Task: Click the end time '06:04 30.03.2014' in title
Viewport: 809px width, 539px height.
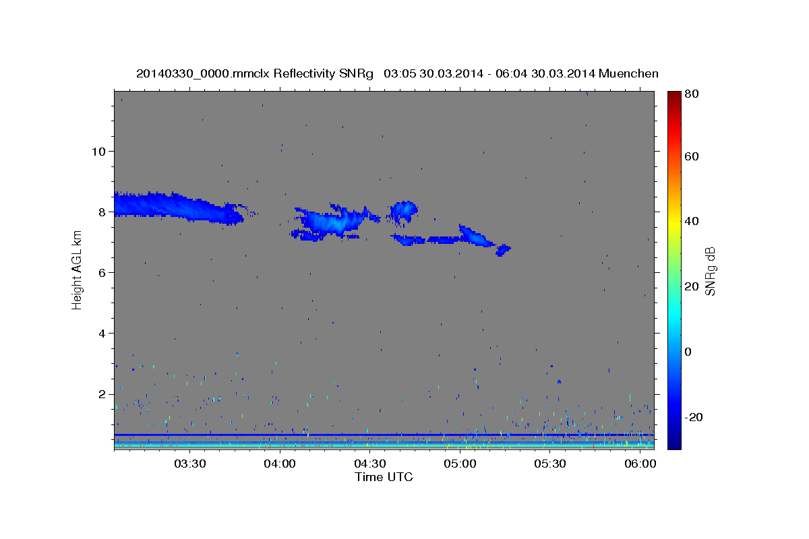Action: click(x=545, y=73)
